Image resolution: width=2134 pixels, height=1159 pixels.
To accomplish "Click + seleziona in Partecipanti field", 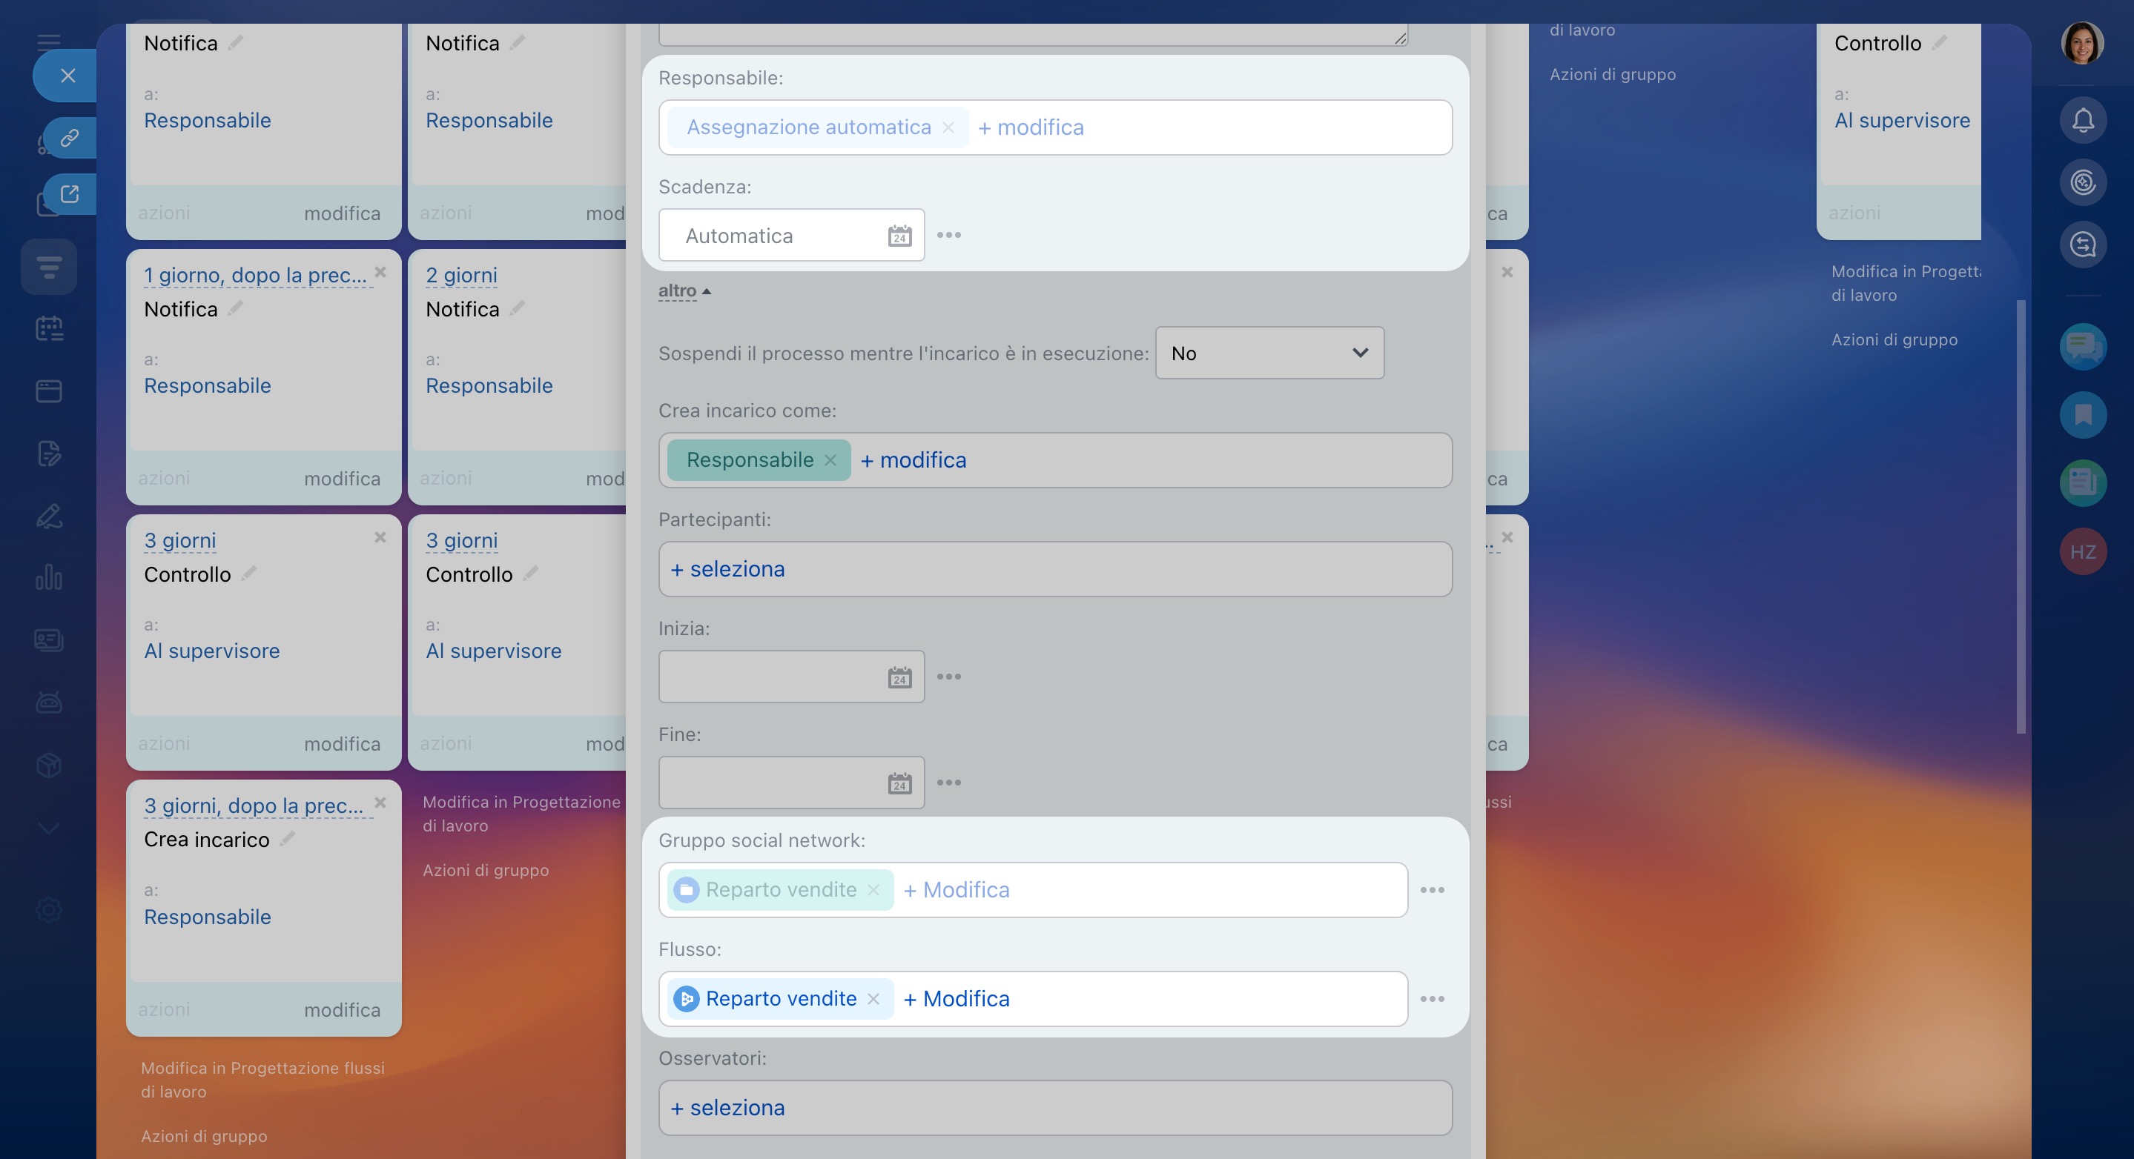I will [727, 570].
